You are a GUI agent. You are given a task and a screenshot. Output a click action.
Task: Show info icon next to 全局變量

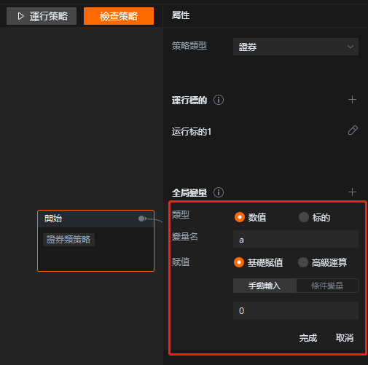tap(219, 192)
